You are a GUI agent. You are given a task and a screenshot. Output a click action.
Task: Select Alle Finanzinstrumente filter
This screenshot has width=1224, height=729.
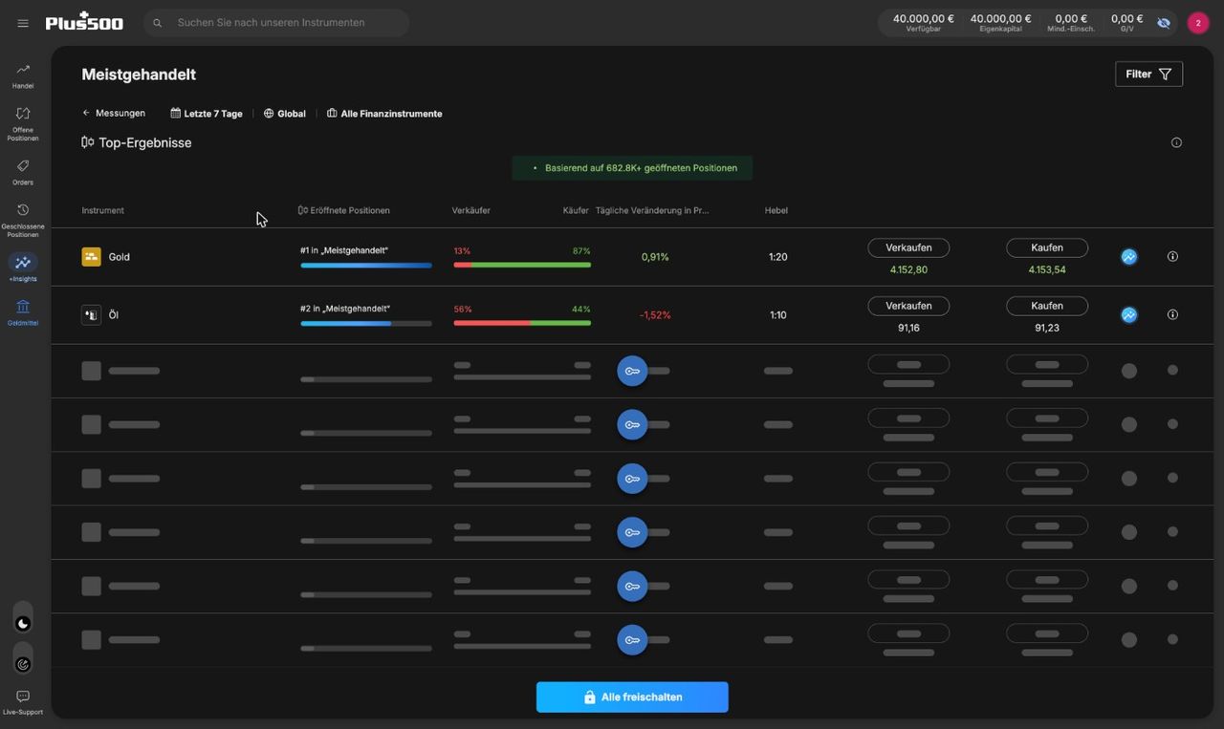[384, 113]
